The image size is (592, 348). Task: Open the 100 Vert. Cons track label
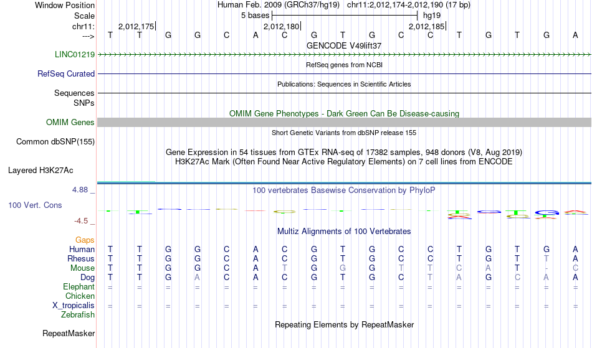click(x=35, y=205)
